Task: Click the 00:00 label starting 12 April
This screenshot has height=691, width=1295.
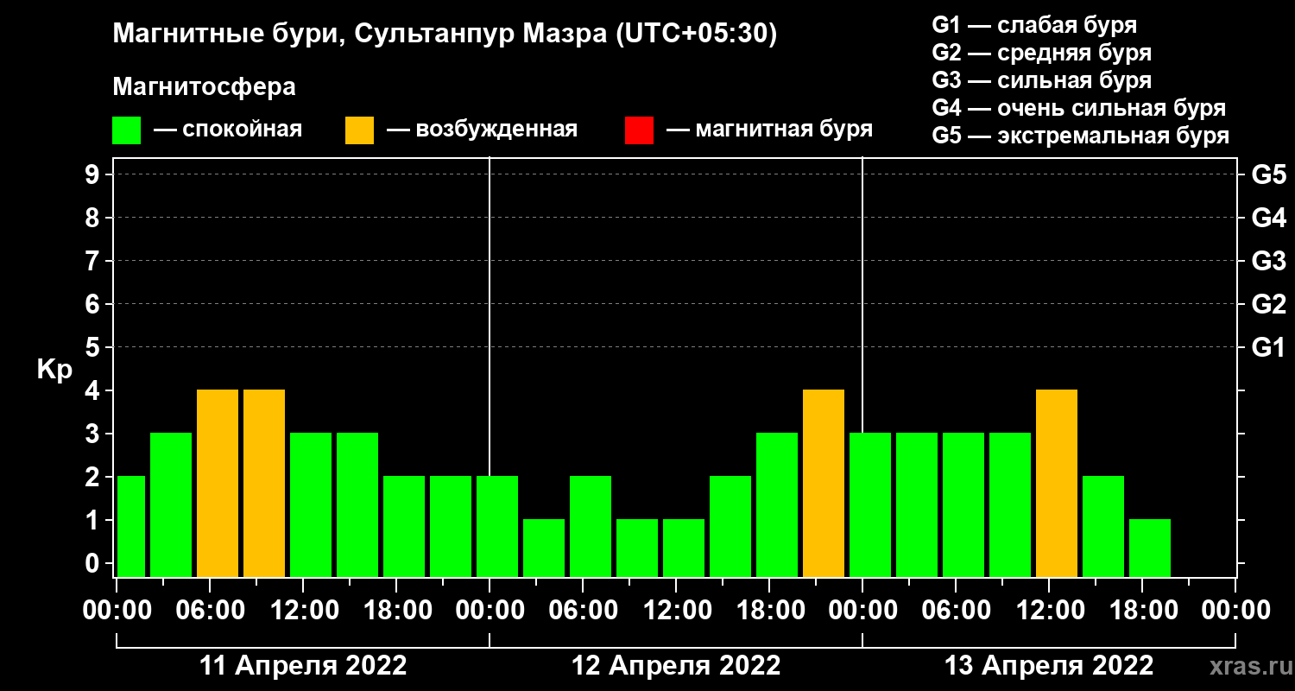Action: [490, 610]
